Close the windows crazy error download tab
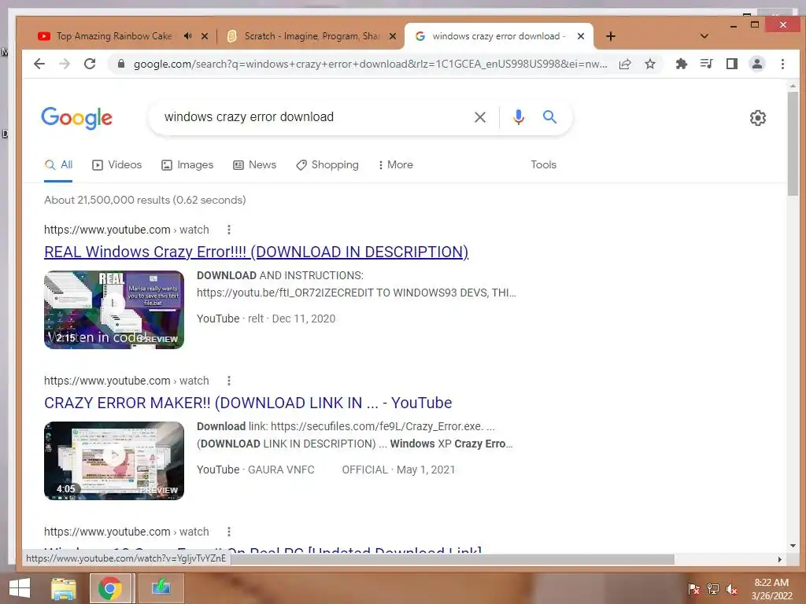The height and width of the screenshot is (604, 806). tap(581, 36)
